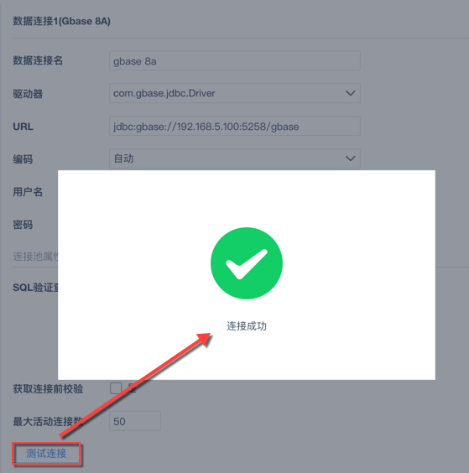Screen dimensions: 469x473
Task: Click the 密码 label
Action: (x=23, y=225)
